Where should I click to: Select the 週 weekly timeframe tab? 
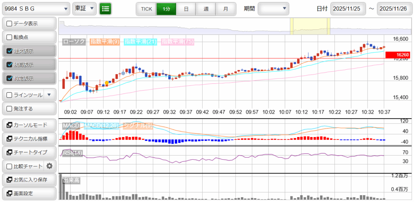point(206,8)
